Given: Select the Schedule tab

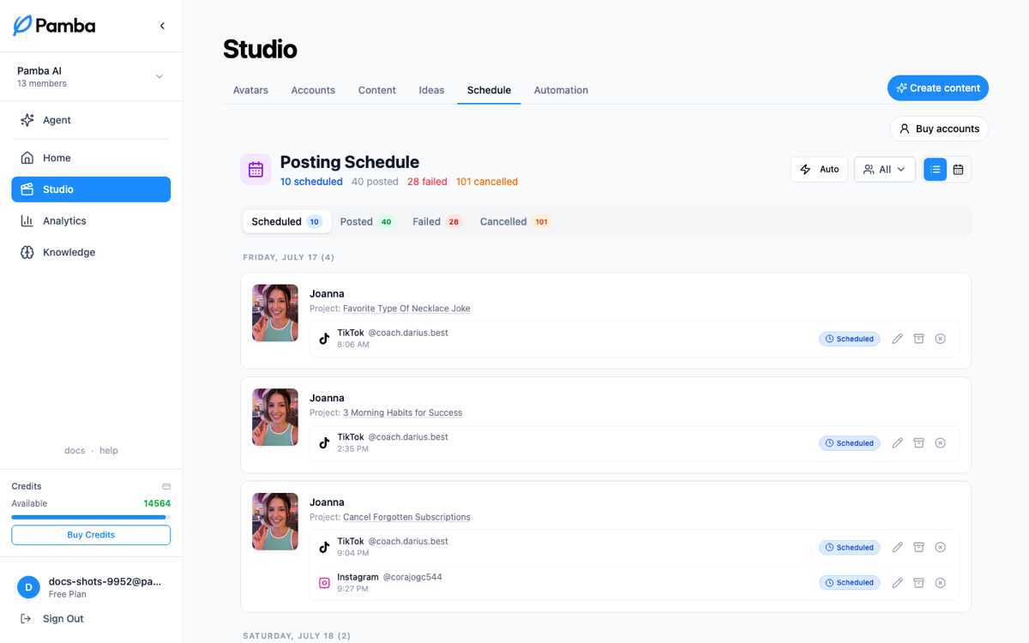Looking at the screenshot, I should pos(489,90).
